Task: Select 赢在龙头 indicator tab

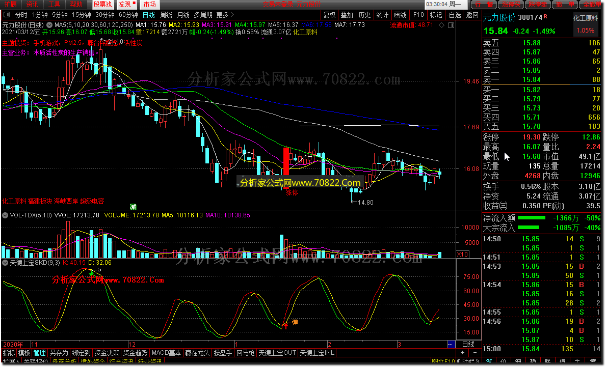Action: (197, 353)
